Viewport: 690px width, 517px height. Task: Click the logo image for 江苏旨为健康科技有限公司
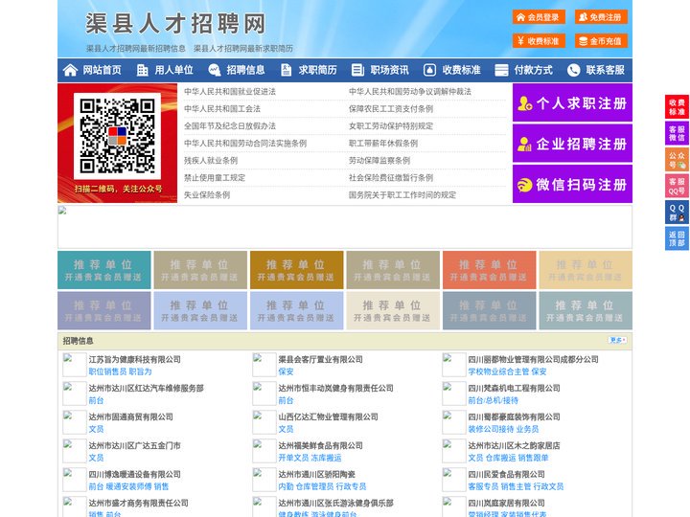74,365
